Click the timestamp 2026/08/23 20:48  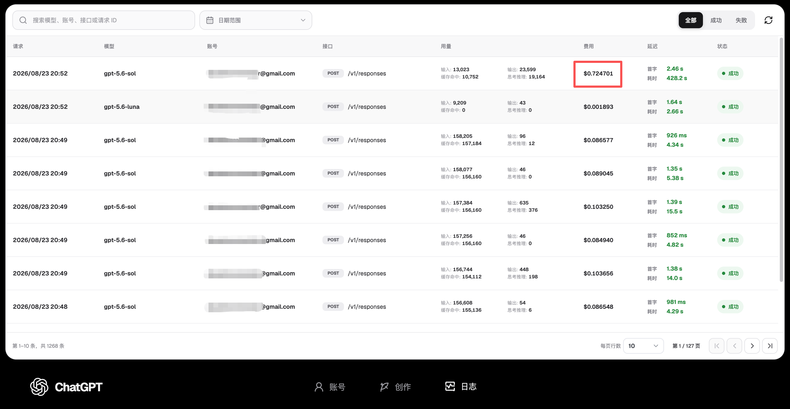pos(40,307)
